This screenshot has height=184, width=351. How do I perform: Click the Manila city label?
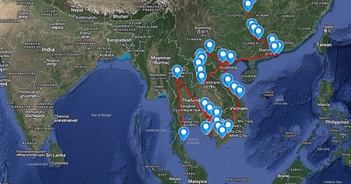tap(324, 105)
